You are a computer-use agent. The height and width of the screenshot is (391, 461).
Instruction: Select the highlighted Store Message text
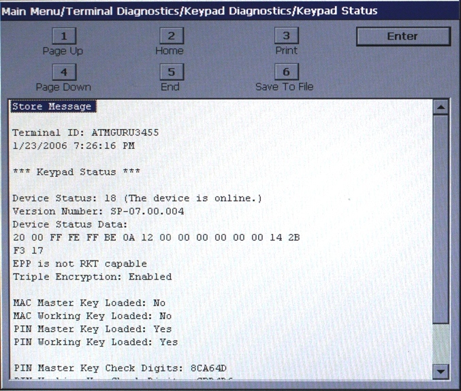(x=52, y=107)
